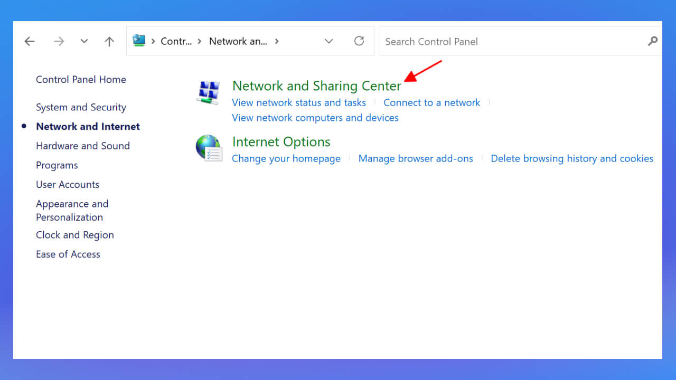676x380 pixels.
Task: Click Delete browsing history and cookies
Action: (x=572, y=158)
